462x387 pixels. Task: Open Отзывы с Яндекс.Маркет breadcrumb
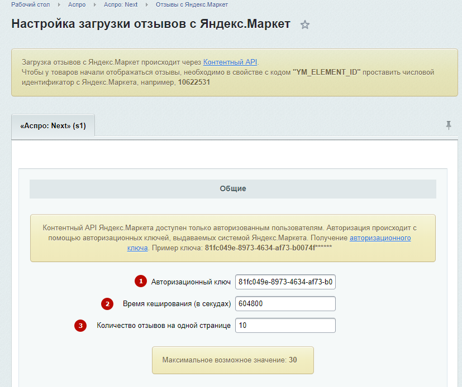click(x=192, y=4)
